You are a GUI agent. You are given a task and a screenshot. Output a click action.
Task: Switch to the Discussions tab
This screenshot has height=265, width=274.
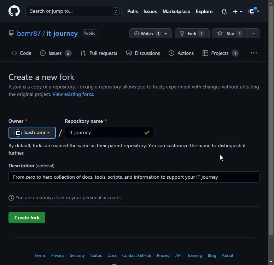(143, 53)
